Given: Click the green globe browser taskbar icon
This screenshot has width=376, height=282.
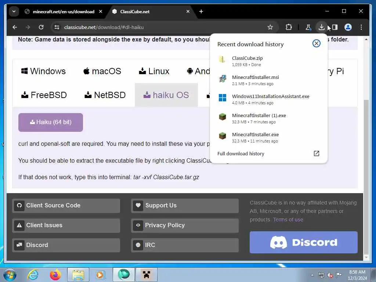Looking at the screenshot, I should coord(124,275).
